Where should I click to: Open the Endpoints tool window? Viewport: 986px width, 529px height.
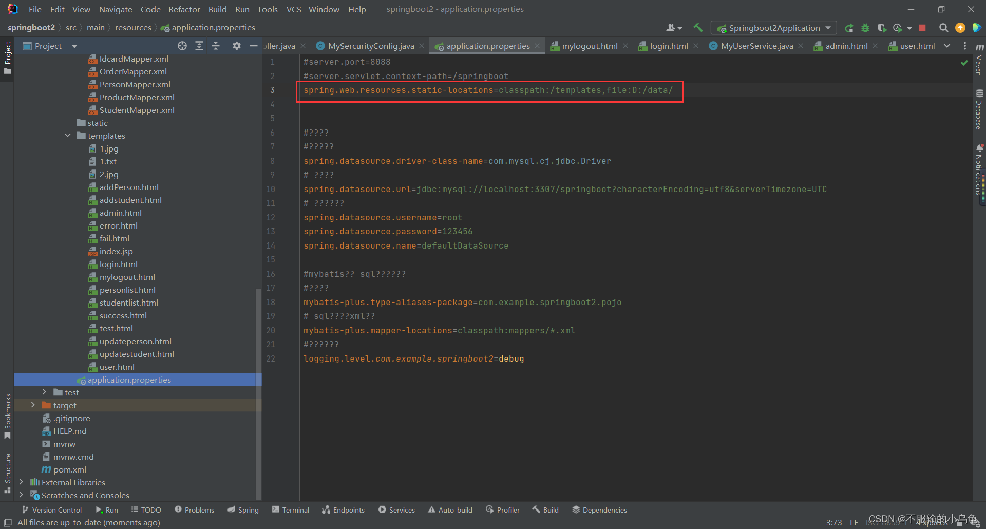343,510
